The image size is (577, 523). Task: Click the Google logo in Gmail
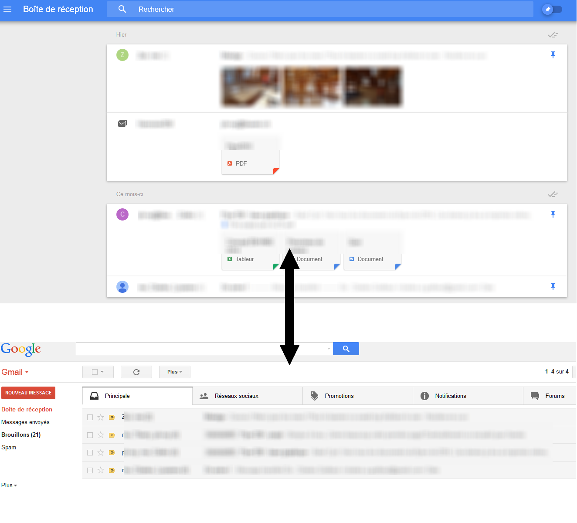[x=21, y=349]
